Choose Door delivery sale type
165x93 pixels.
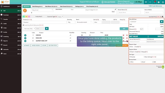(144, 57)
